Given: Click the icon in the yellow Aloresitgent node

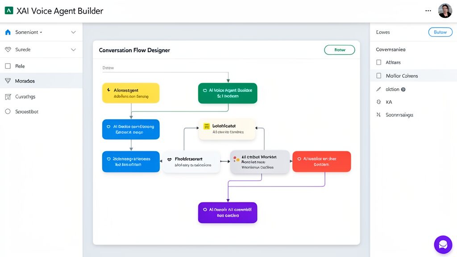Looking at the screenshot, I should point(109,90).
